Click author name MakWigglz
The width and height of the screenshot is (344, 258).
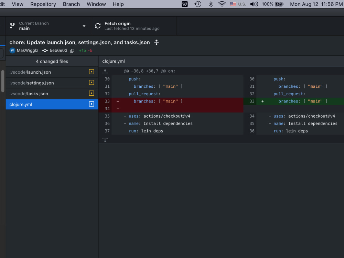point(28,51)
